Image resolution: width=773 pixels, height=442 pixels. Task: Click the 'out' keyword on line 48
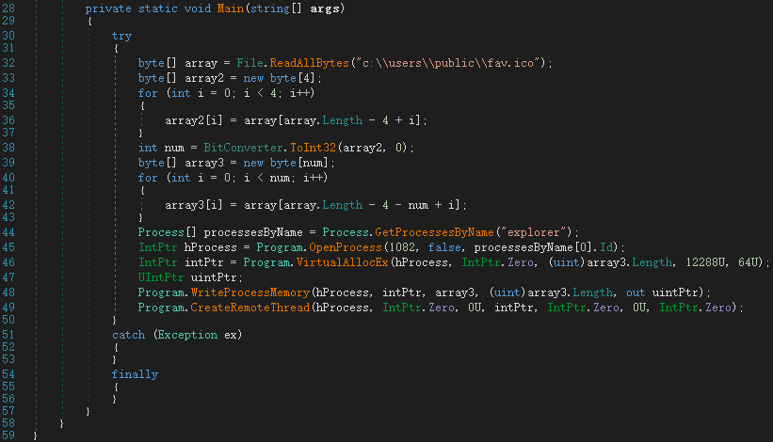click(x=636, y=292)
